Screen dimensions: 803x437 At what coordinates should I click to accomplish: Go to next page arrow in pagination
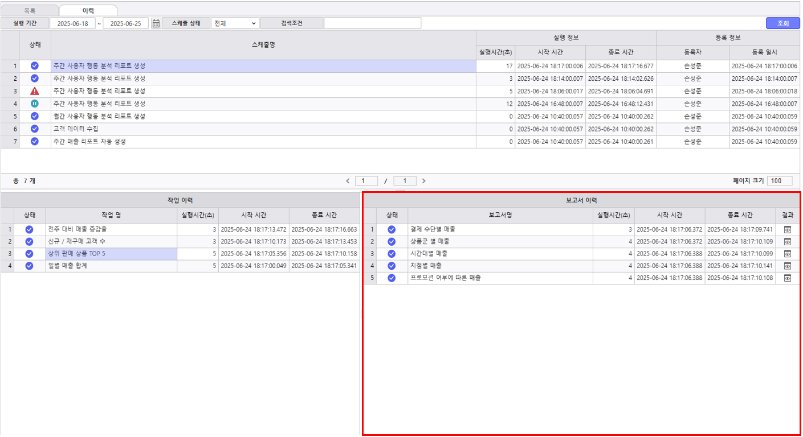pyautogui.click(x=423, y=181)
